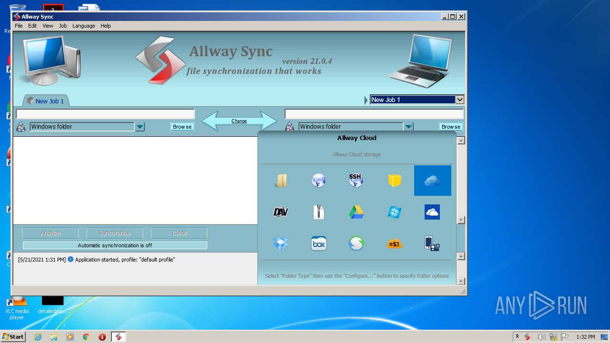Choose the FTP globe folder type
610x343 pixels.
tap(319, 181)
